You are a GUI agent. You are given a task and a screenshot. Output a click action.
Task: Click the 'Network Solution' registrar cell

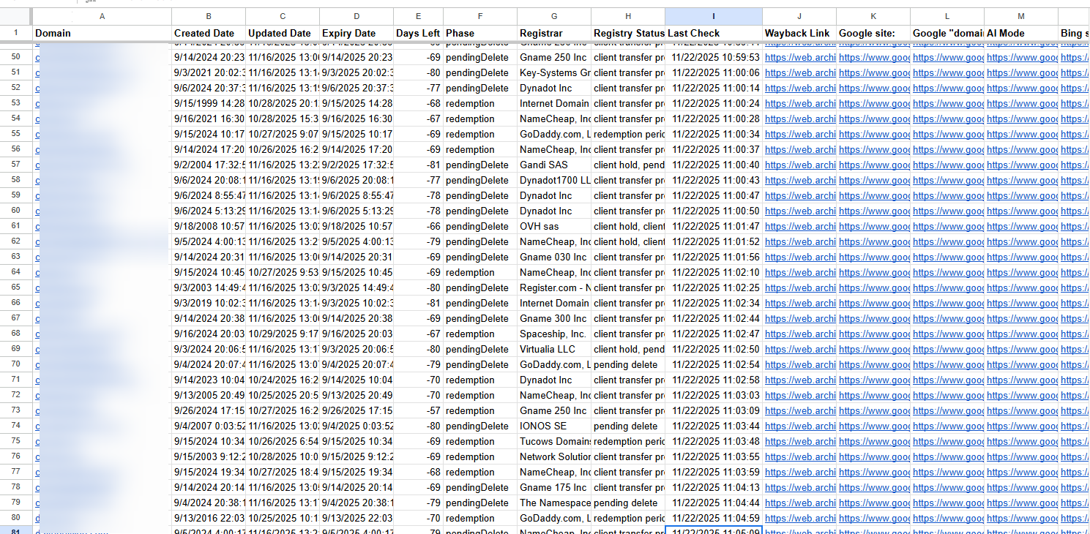pos(554,456)
